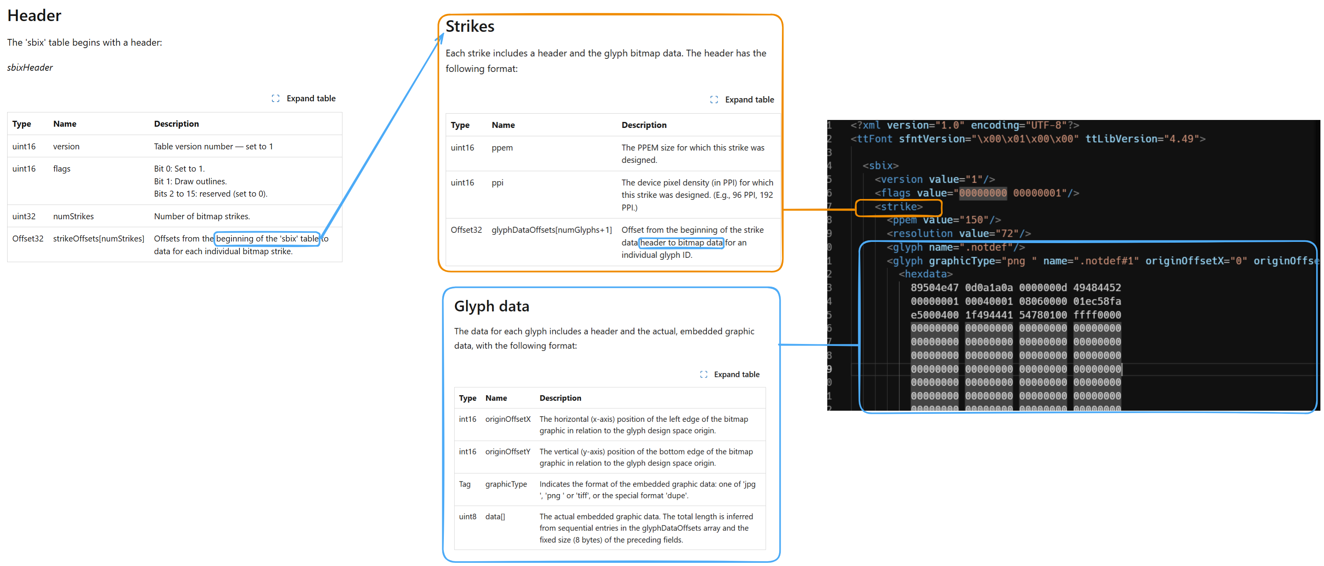Click 'header to bitmap data' highlighted text
The height and width of the screenshot is (566, 1324).
[681, 243]
